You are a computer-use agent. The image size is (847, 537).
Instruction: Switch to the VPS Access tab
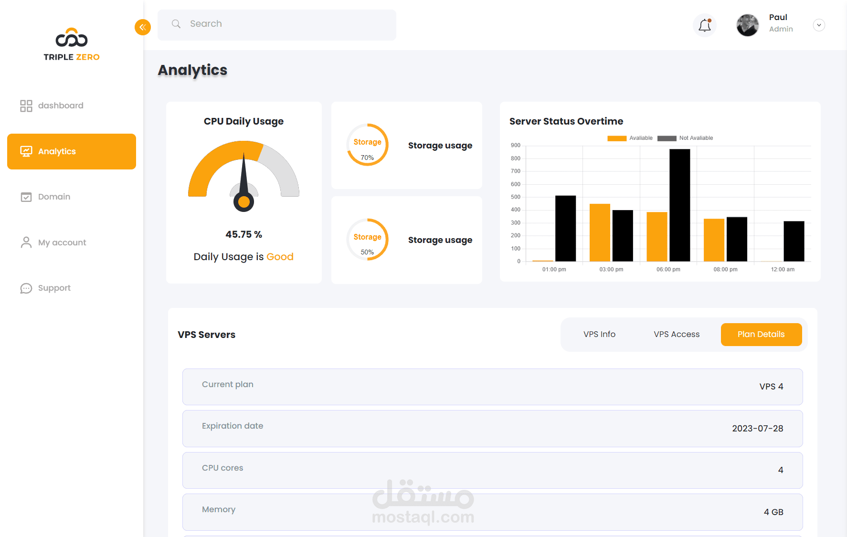[677, 334]
